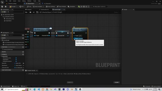The image size is (162, 91).
Task: Collapse the DefaultSceneRoot component
Action: [x=3, y=17]
